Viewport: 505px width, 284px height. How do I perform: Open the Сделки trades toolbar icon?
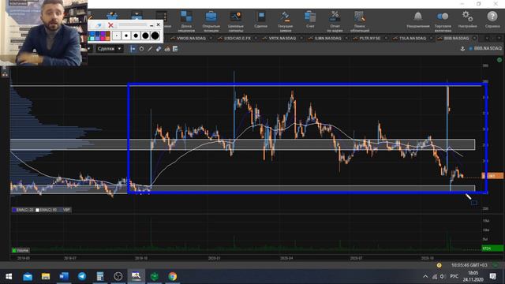click(x=260, y=19)
